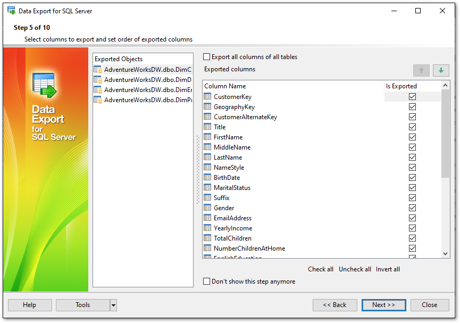Uncheck Is Exported for GeographyKey
This screenshot has width=460, height=323.
click(412, 107)
